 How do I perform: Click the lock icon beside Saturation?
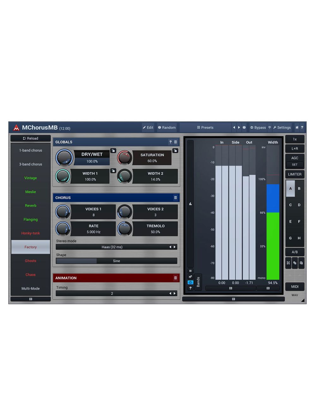tap(175, 151)
